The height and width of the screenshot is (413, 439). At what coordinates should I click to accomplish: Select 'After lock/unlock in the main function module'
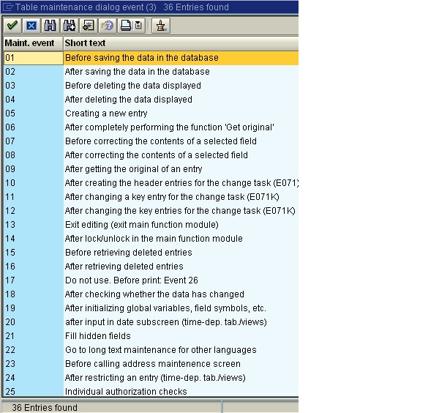pos(181,239)
